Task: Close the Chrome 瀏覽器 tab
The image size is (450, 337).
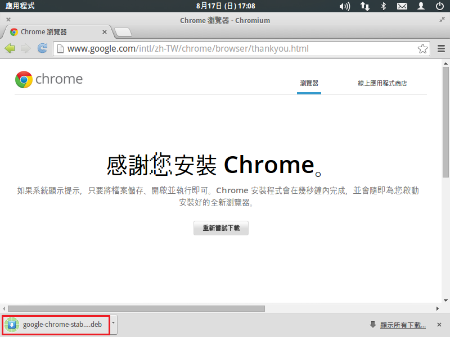Action: pyautogui.click(x=105, y=32)
